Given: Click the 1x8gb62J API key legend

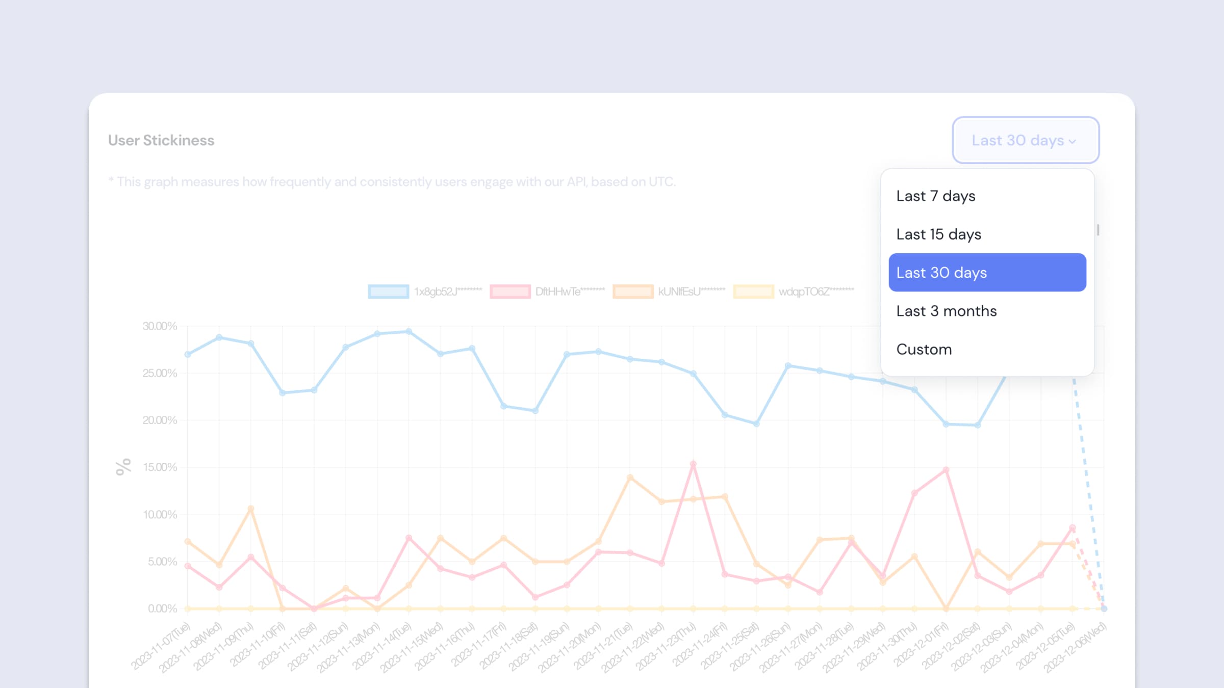Looking at the screenshot, I should (x=424, y=292).
